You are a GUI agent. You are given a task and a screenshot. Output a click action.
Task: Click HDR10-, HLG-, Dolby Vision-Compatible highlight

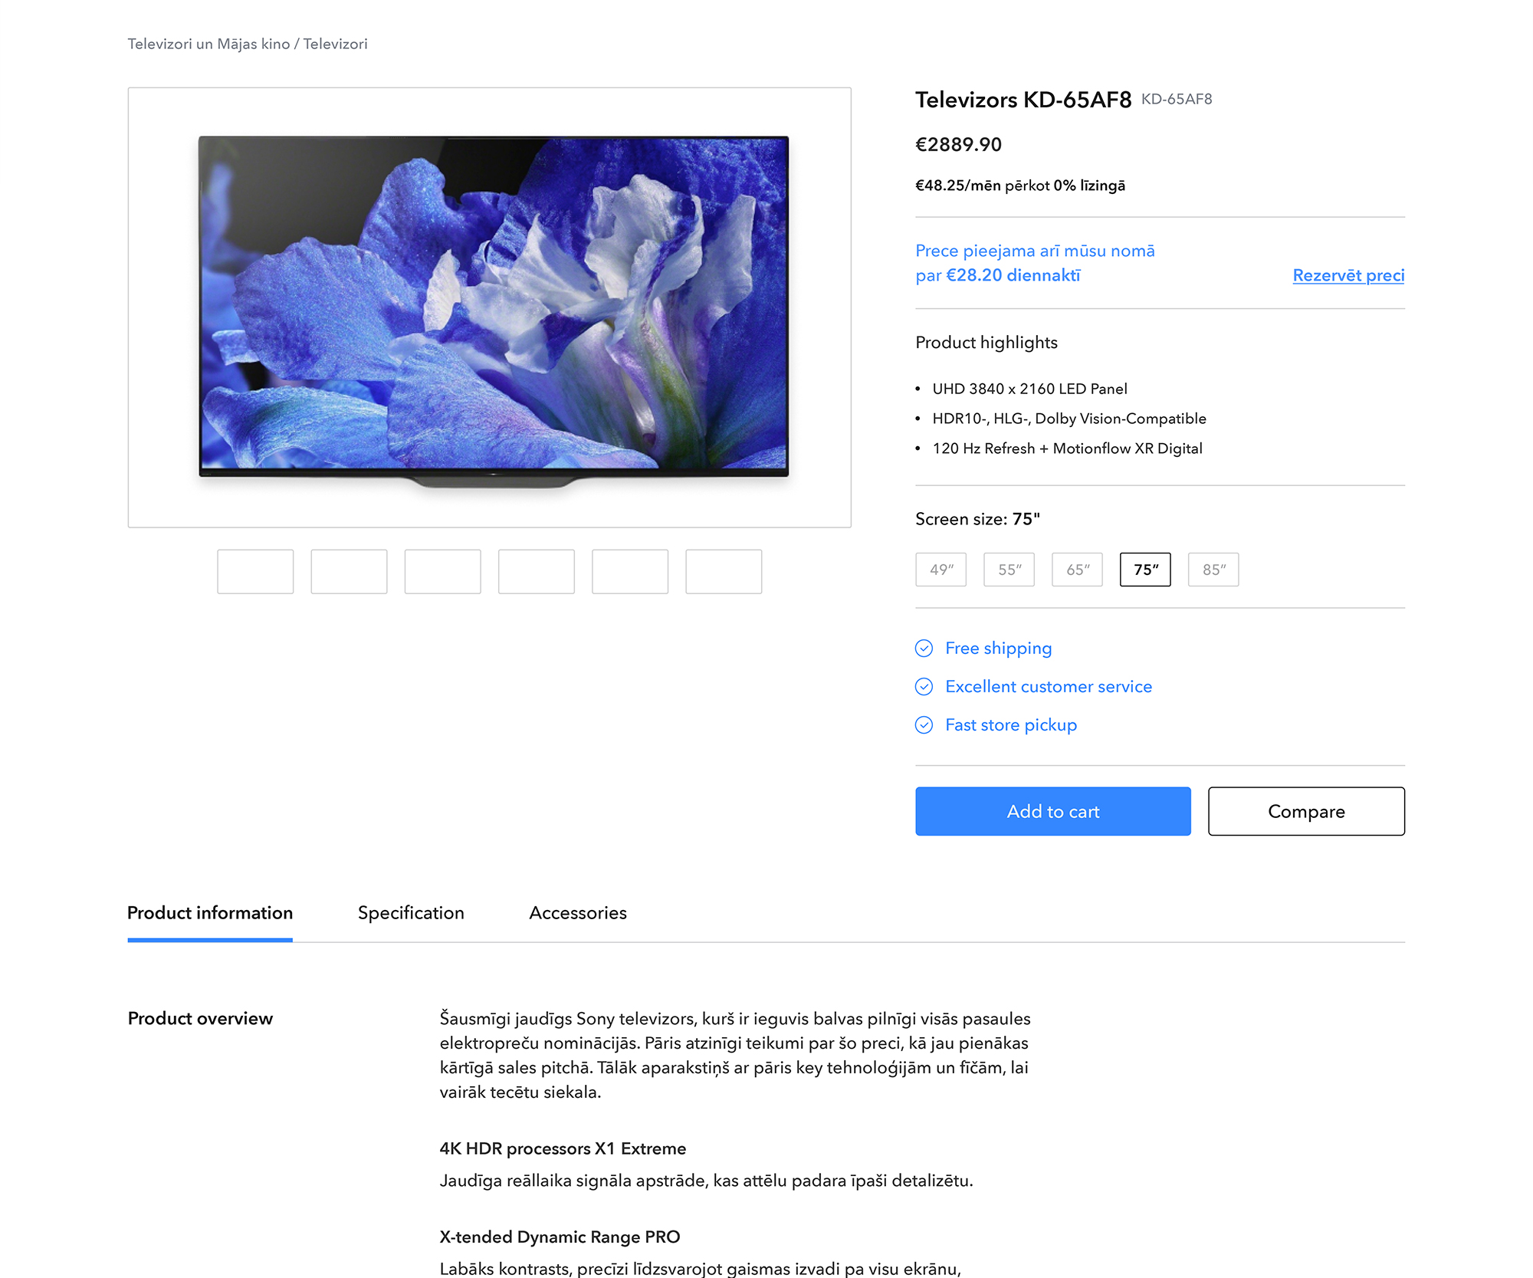point(1069,419)
